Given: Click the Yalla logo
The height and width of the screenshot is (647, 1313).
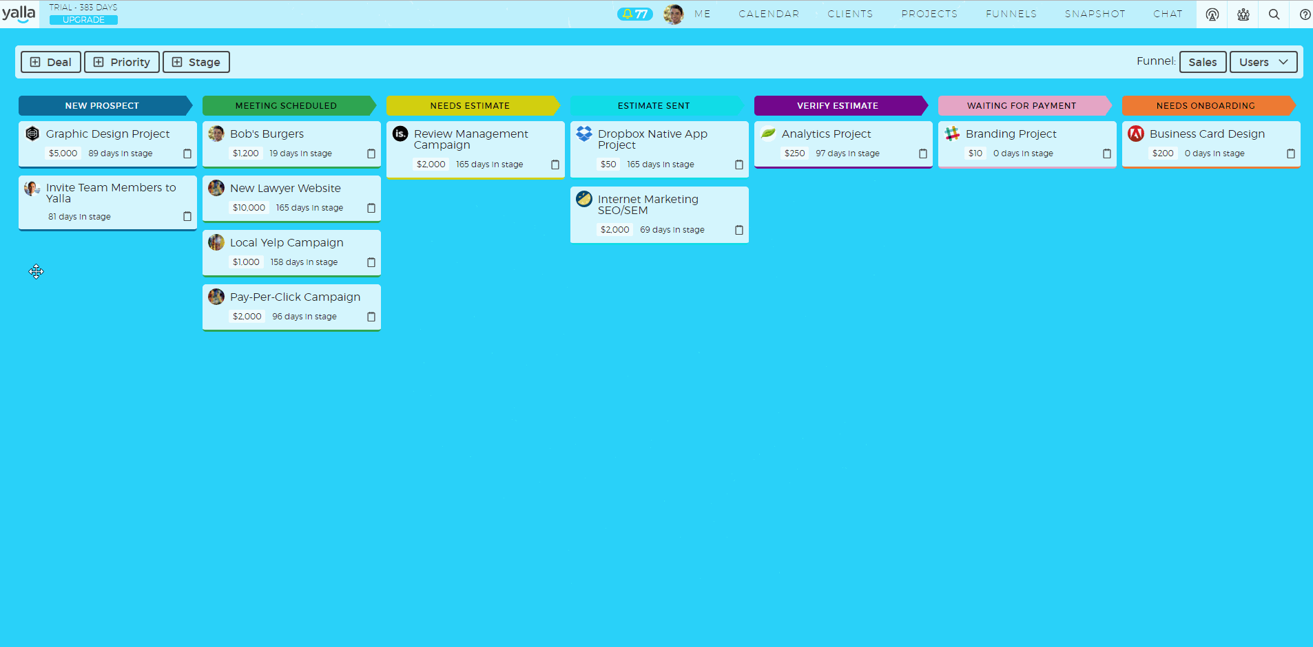Looking at the screenshot, I should click(x=19, y=14).
